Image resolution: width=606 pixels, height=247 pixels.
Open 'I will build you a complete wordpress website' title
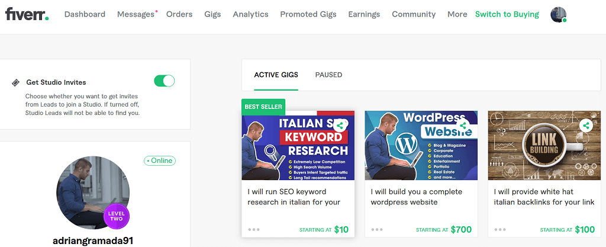(416, 197)
